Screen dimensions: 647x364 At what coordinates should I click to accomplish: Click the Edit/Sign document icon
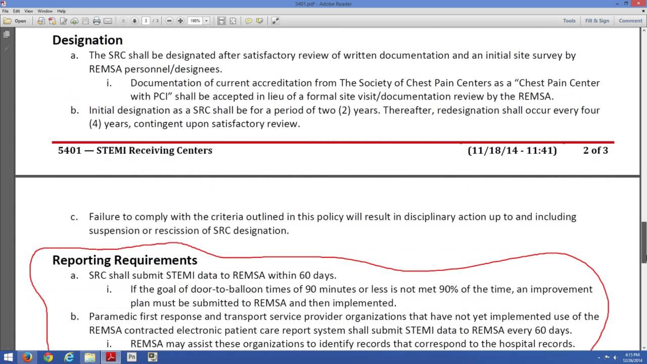click(x=63, y=21)
